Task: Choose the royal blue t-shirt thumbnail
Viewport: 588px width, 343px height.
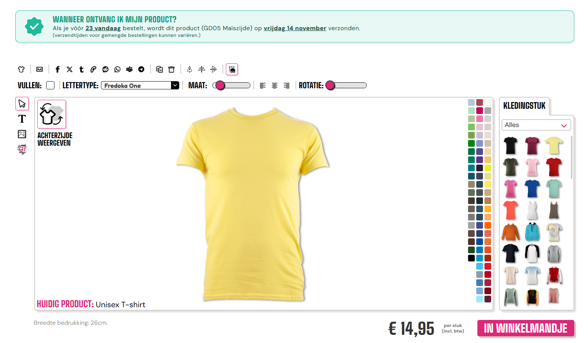Action: 532,188
